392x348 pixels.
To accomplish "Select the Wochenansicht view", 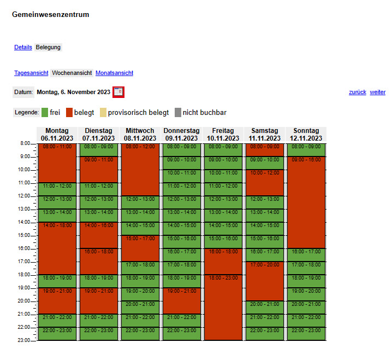I will pos(72,73).
